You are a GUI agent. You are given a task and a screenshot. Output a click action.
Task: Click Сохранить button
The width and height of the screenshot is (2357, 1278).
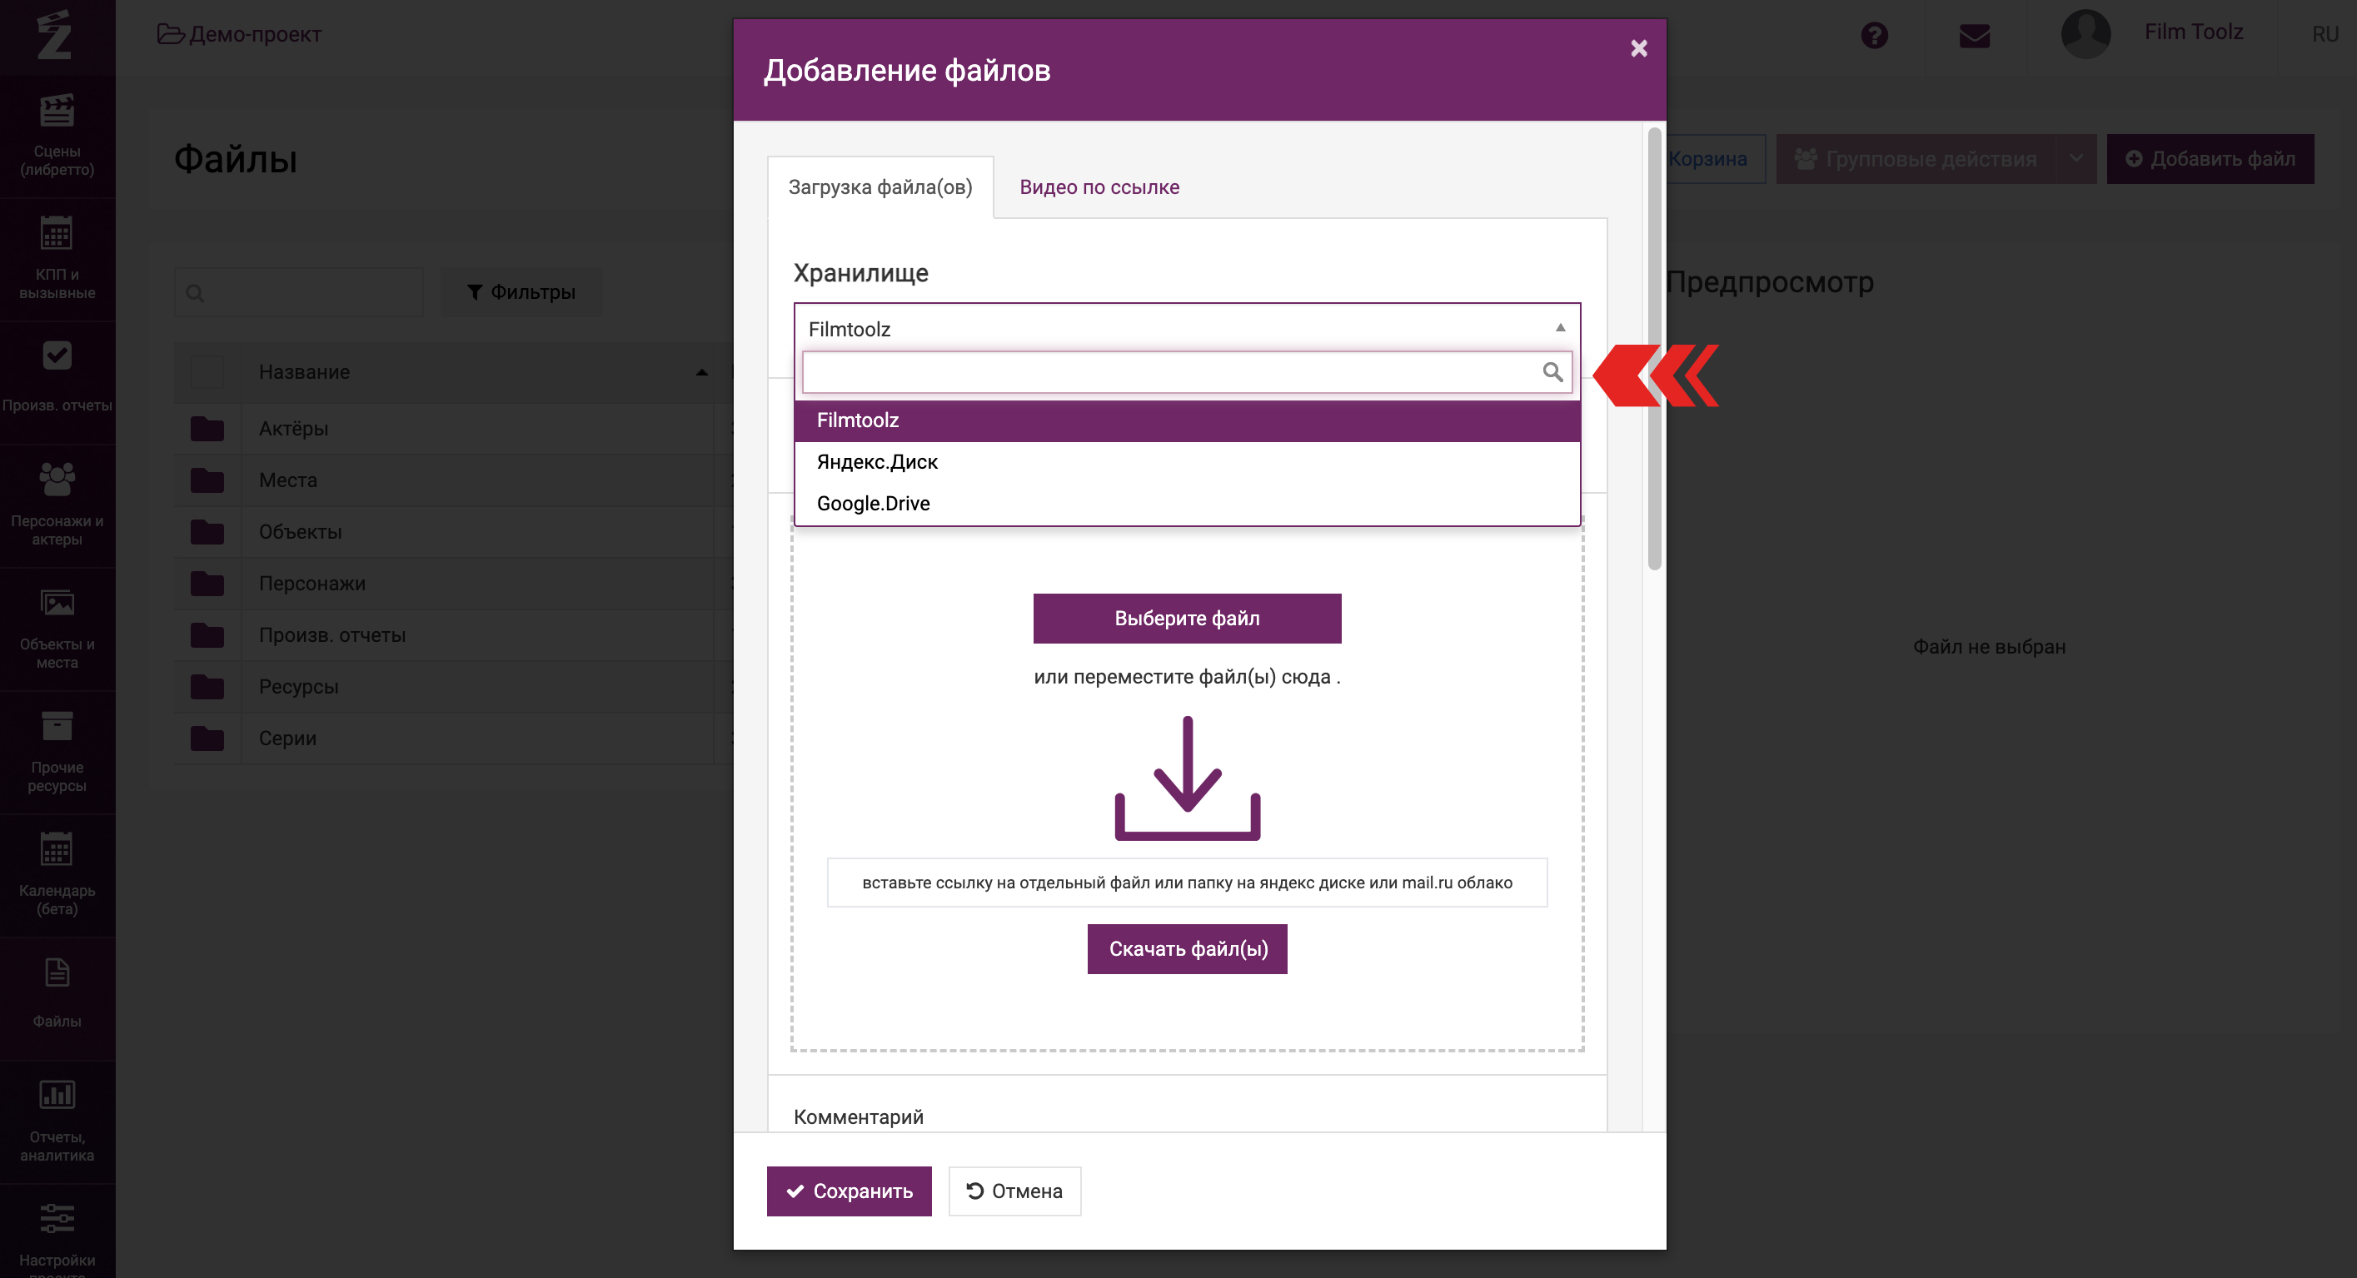pos(850,1191)
